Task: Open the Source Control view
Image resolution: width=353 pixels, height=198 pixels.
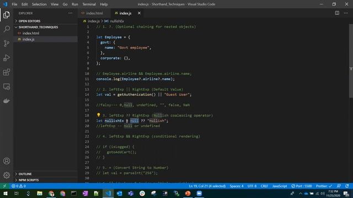Action: (x=7, y=43)
